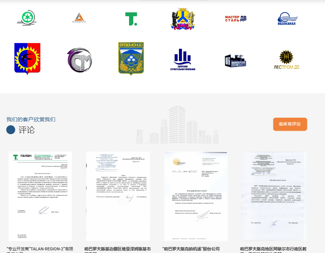325x253 pixels.
Task: Select the purple CM circular logo
Action: pos(79,60)
